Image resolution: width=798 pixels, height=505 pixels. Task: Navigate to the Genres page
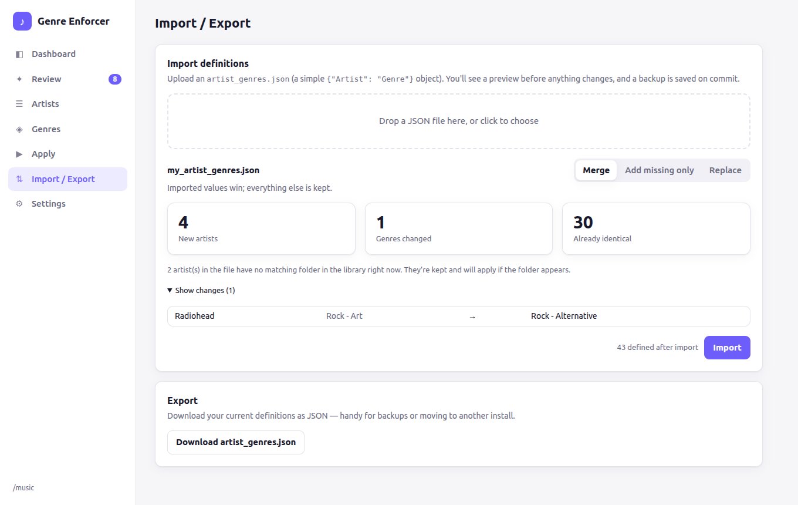[x=67, y=129]
